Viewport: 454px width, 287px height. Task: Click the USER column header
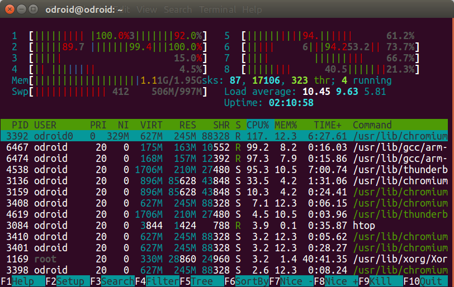tap(45, 125)
